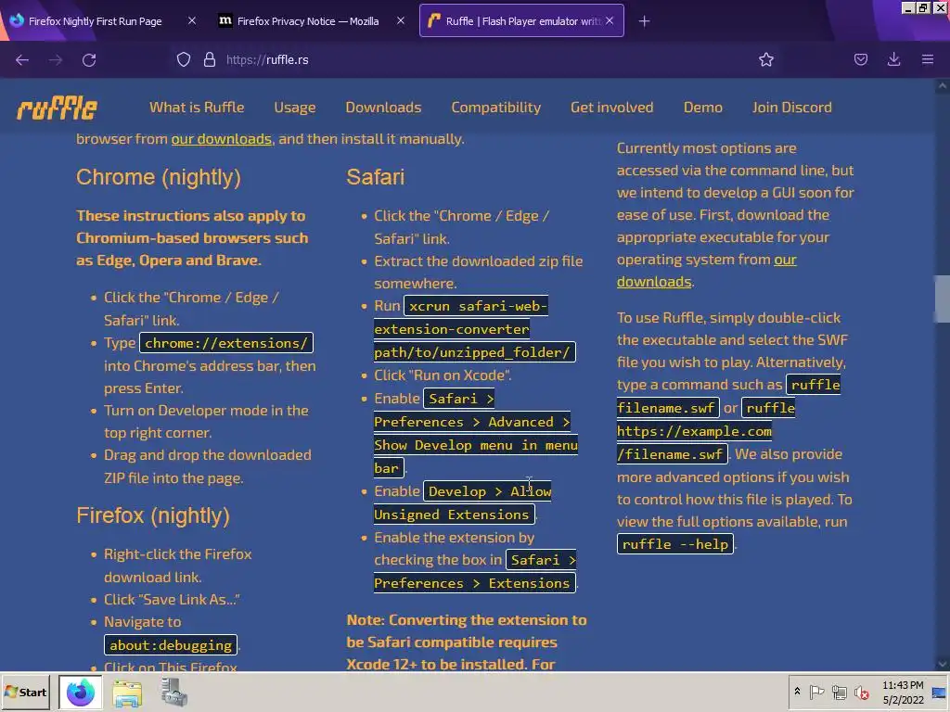950x712 pixels.
Task: Click the ruffle logo in the header
Action: (57, 108)
